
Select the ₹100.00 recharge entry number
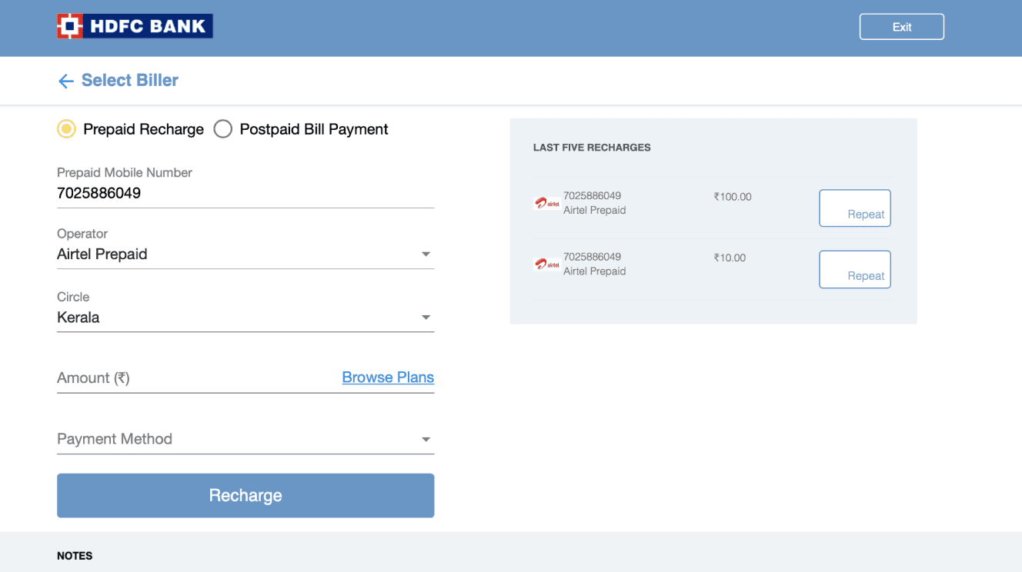[592, 195]
